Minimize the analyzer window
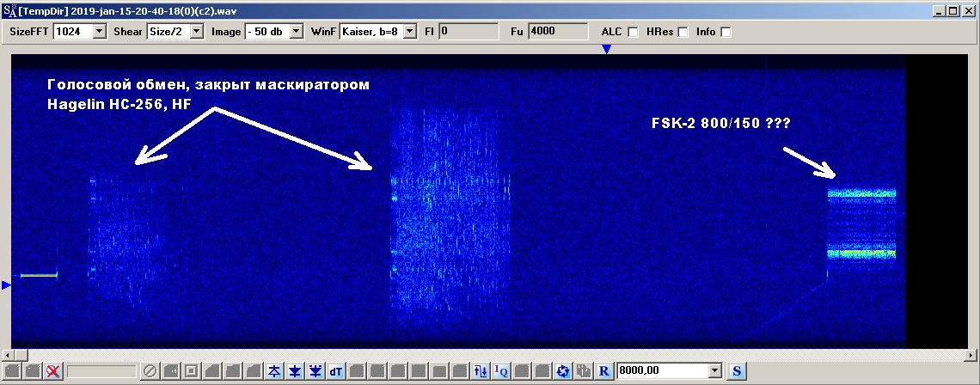 click(940, 10)
